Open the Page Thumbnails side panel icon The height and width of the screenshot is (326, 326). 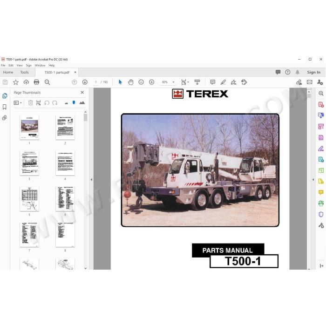coord(5,95)
